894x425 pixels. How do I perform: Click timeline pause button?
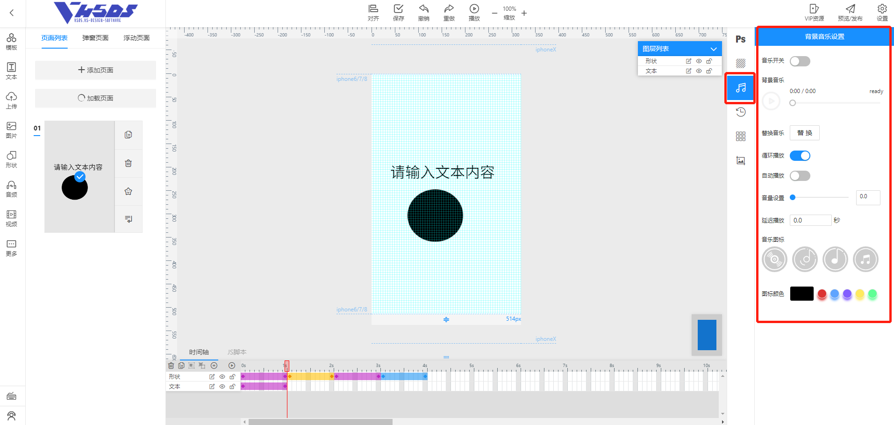coord(214,366)
